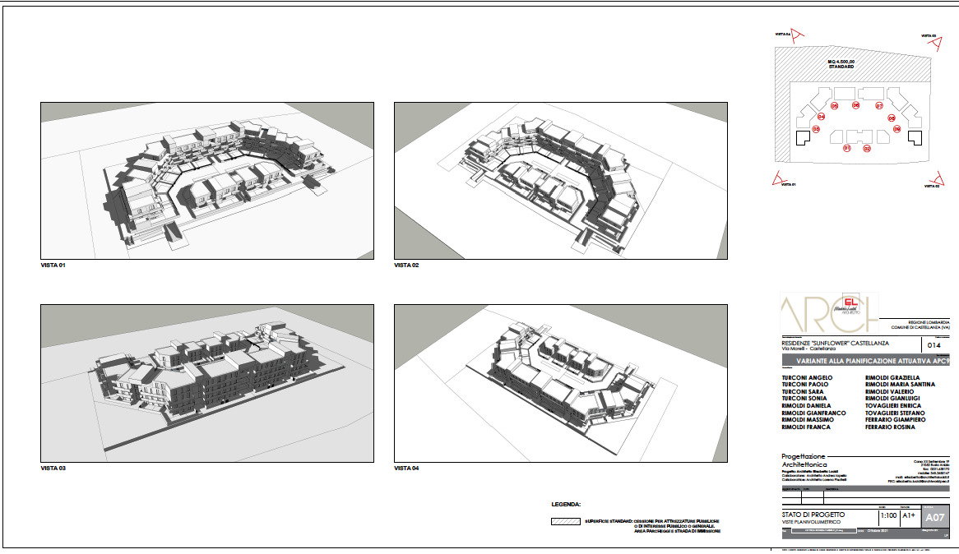Image resolution: width=959 pixels, height=554 pixels.
Task: Open the VISTA 03 perspective view
Action: 207,383
